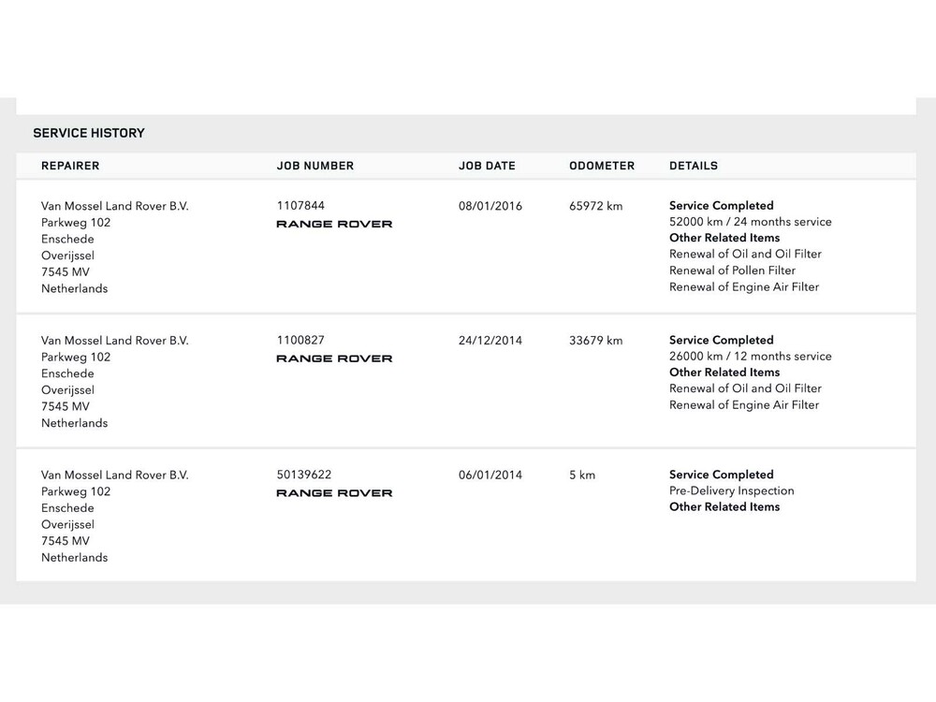
Task: Open job number 1100827
Action: tap(300, 341)
